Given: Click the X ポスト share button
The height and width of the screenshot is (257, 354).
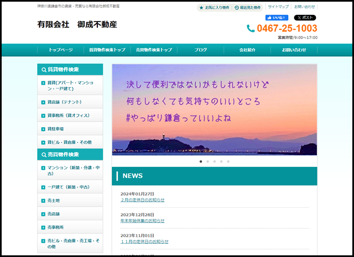Looking at the screenshot, I should point(305,18).
